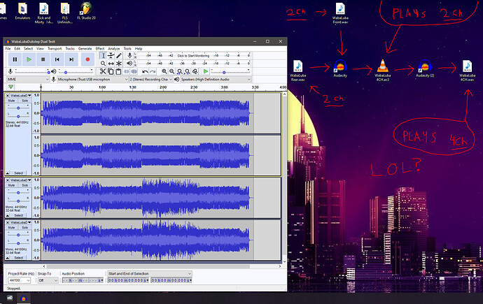Fit whole project in window

point(188,71)
